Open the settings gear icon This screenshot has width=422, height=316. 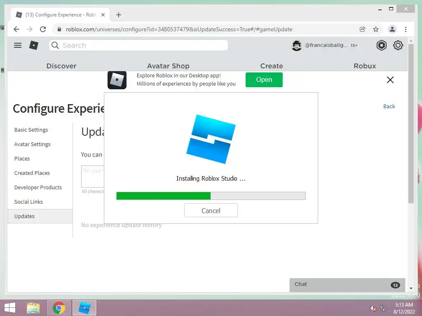coord(398,45)
